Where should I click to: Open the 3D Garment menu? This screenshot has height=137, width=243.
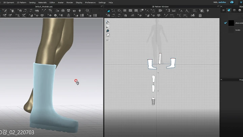point(8,2)
